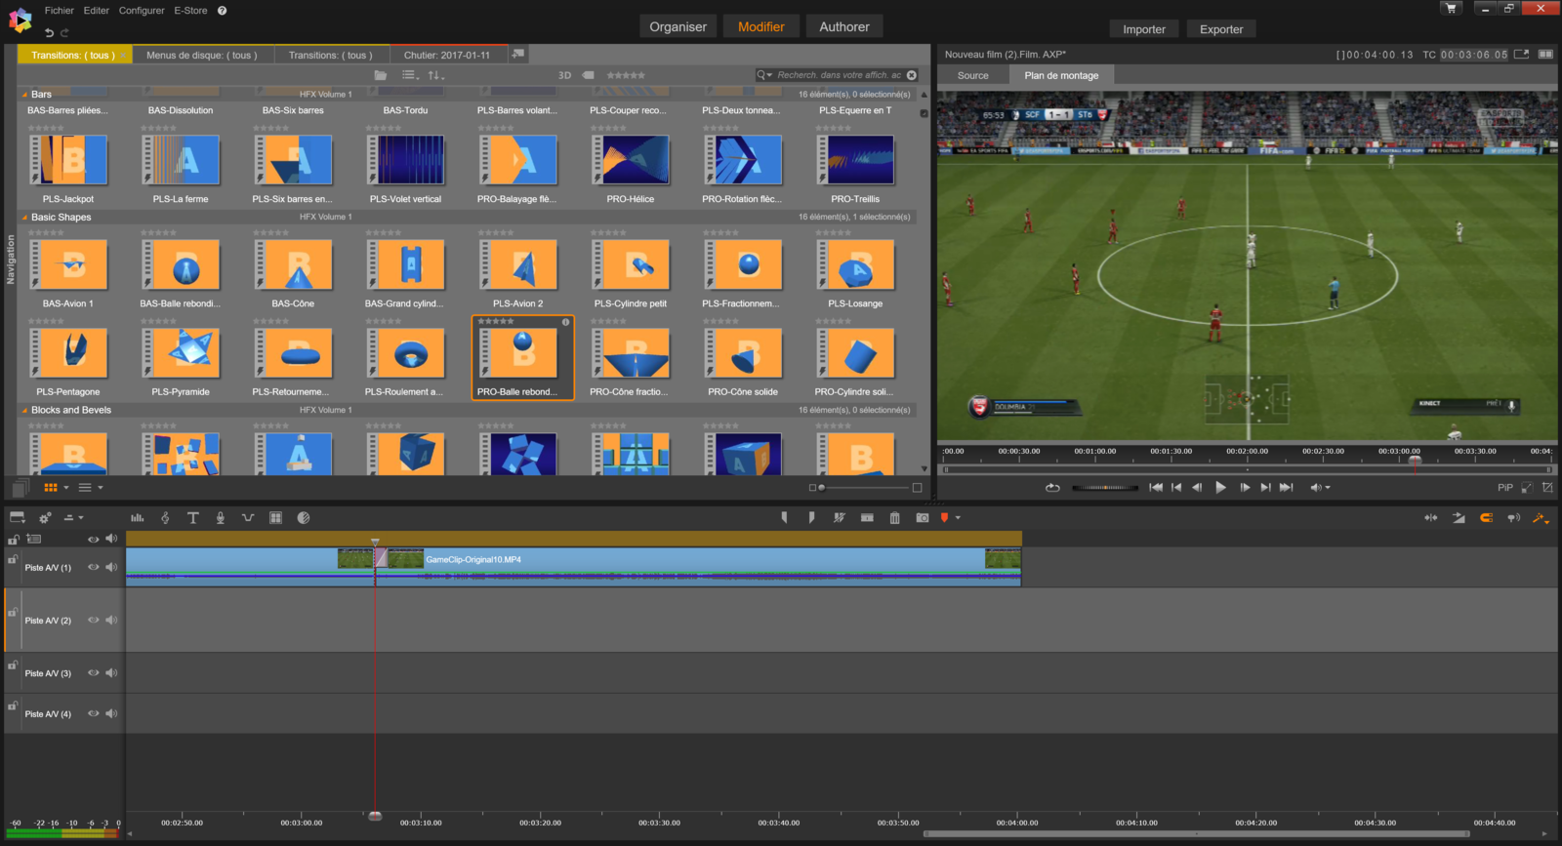
Task: Mute audio of Piste A/V (3)
Action: (111, 672)
